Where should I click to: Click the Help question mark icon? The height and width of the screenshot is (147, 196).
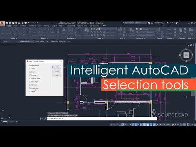tap(176, 23)
